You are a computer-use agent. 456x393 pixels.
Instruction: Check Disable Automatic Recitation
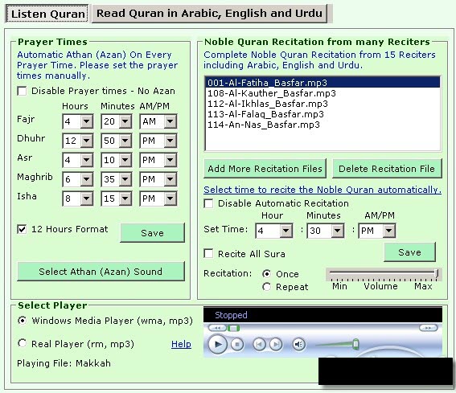[208, 203]
